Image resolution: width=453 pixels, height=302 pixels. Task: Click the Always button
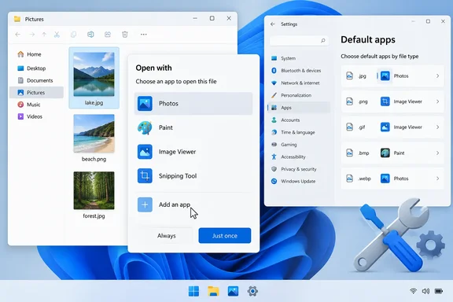(167, 236)
